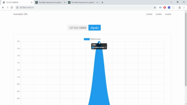Toggle the Redirecciones legend dataset
This screenshot has width=187, height=105.
tap(92, 39)
